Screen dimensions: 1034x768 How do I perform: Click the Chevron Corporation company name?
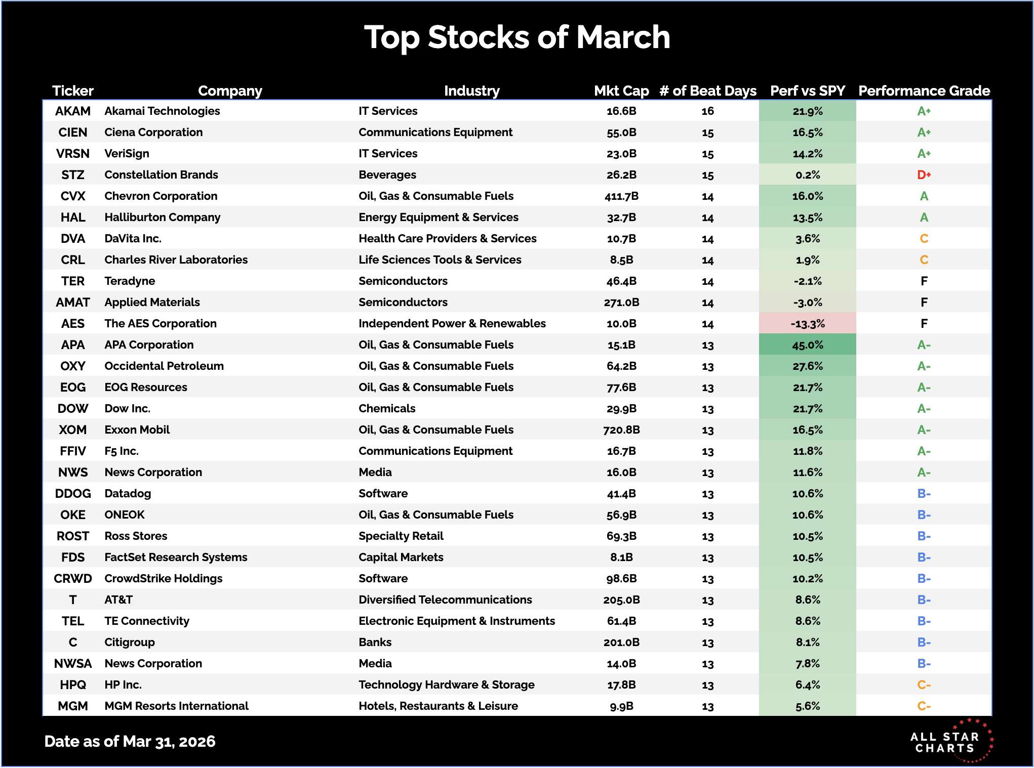click(x=161, y=196)
